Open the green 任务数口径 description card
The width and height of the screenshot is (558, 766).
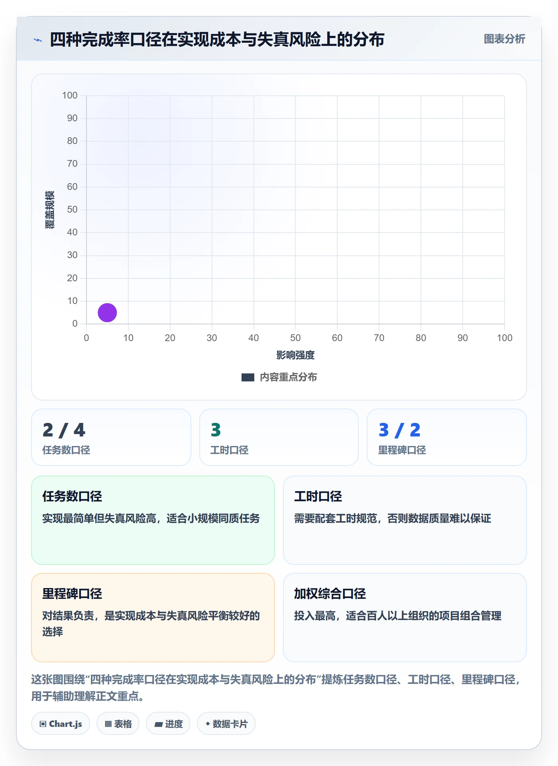point(153,520)
